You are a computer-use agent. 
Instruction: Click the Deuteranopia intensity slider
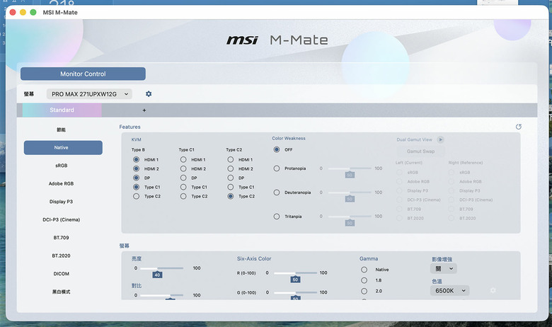point(350,193)
